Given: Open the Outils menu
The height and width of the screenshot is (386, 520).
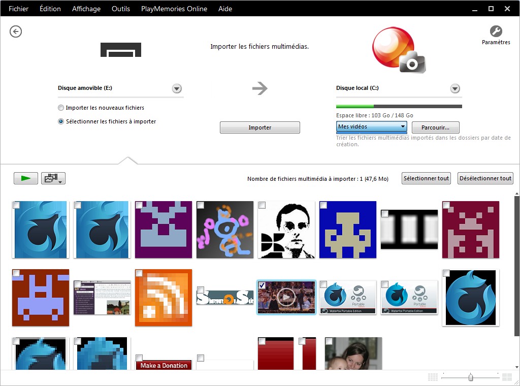Looking at the screenshot, I should click(121, 9).
